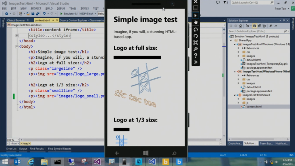This screenshot has height=166, width=295.
Task: Click the Quick Launch search box
Action: point(252,3)
